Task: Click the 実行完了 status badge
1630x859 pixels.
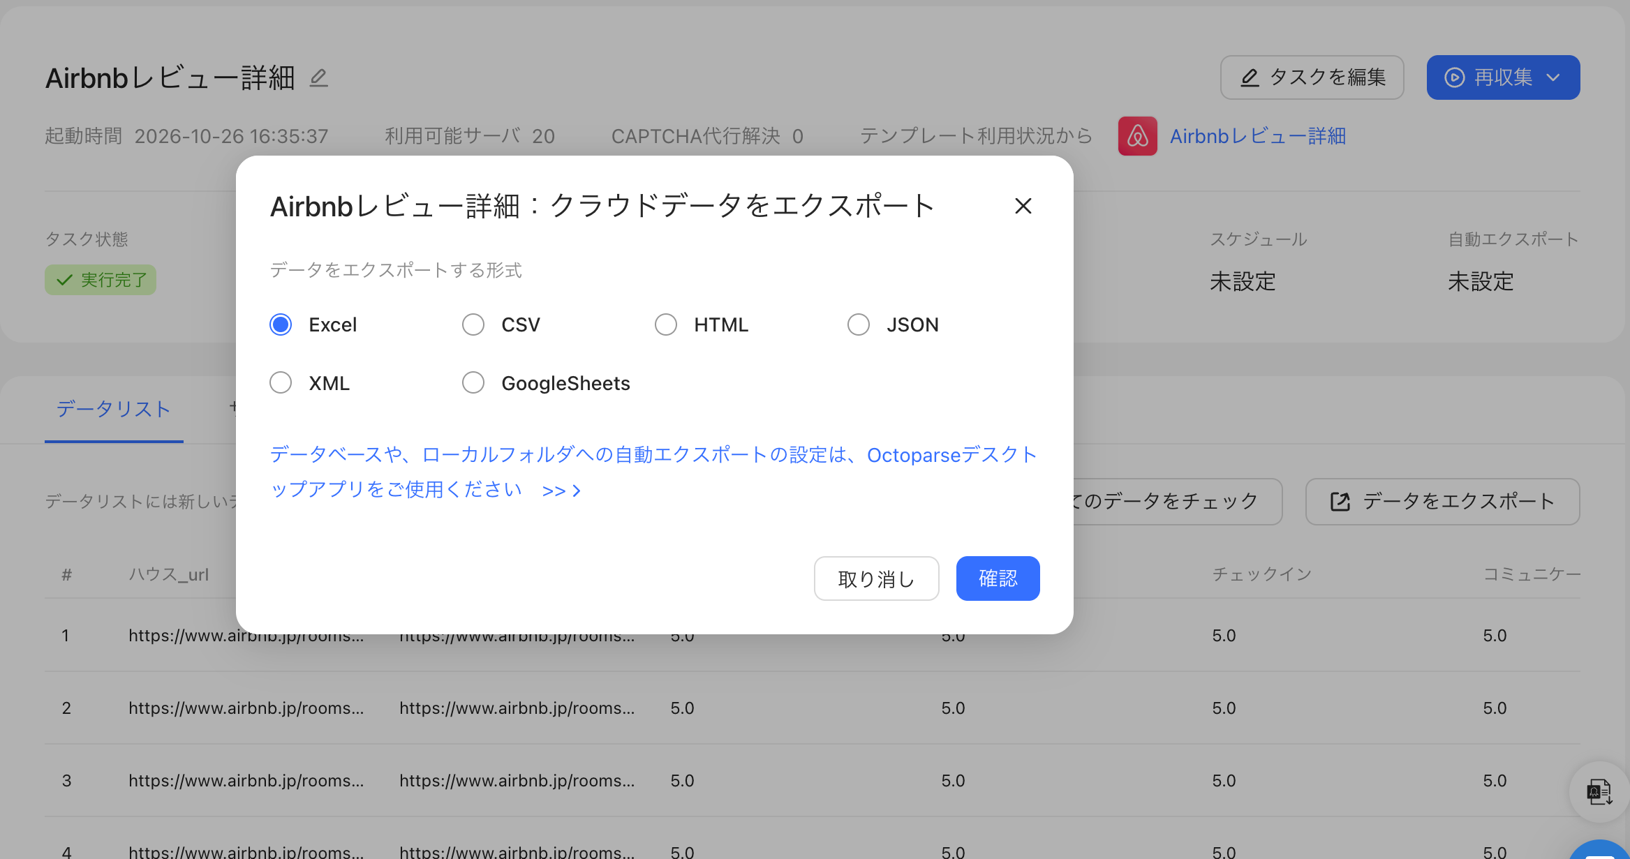Action: (x=101, y=280)
